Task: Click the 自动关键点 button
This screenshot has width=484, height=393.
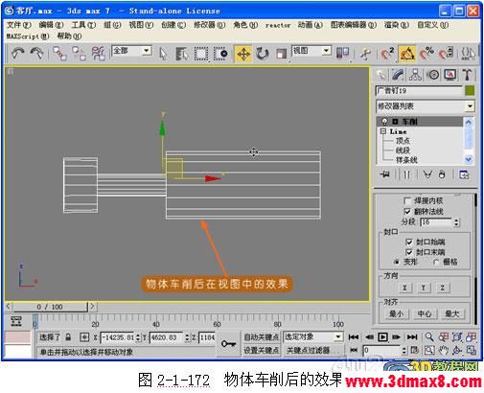Action: click(x=262, y=336)
